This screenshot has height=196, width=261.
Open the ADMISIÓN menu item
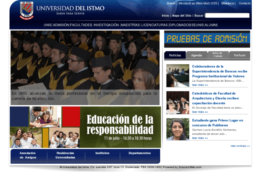(61, 25)
